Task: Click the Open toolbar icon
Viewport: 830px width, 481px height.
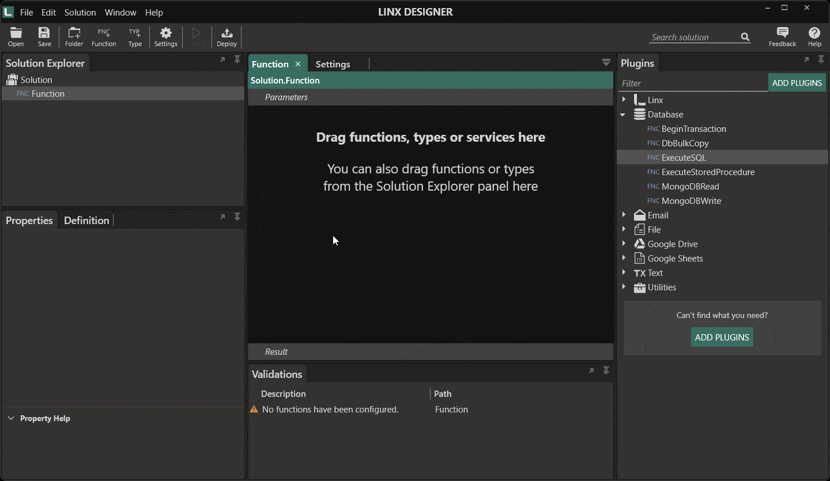Action: pyautogui.click(x=16, y=37)
